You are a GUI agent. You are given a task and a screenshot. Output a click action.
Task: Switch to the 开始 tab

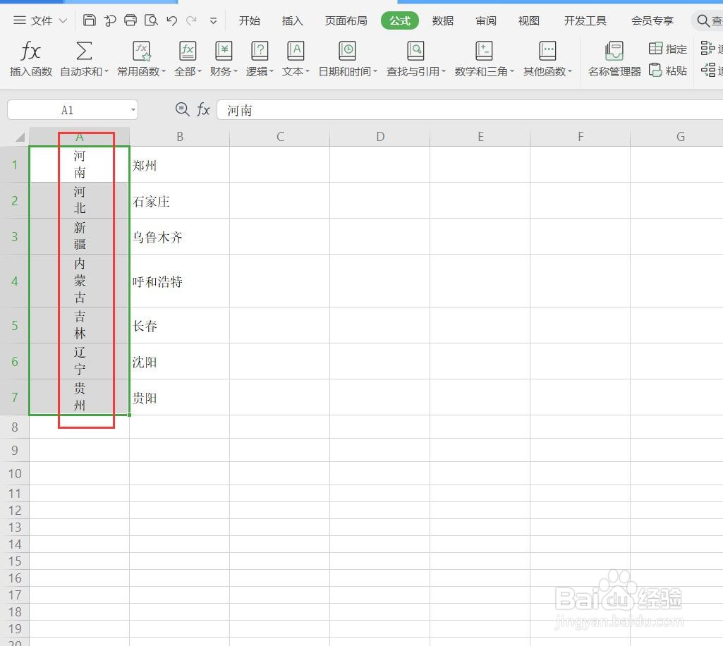click(250, 20)
